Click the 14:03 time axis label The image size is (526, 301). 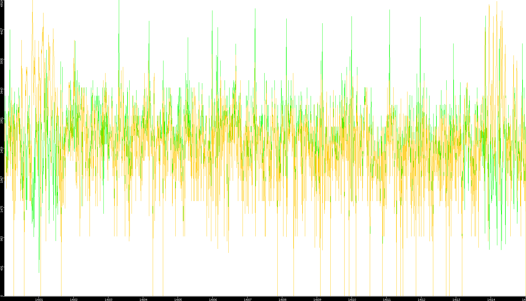(x=108, y=300)
